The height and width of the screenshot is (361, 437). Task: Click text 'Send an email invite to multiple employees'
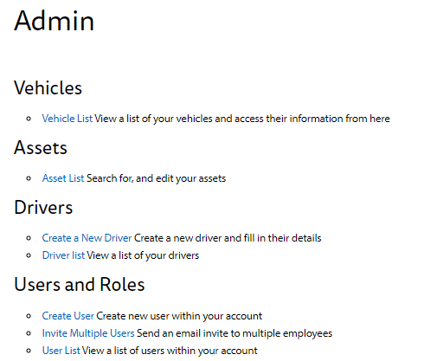point(235,333)
